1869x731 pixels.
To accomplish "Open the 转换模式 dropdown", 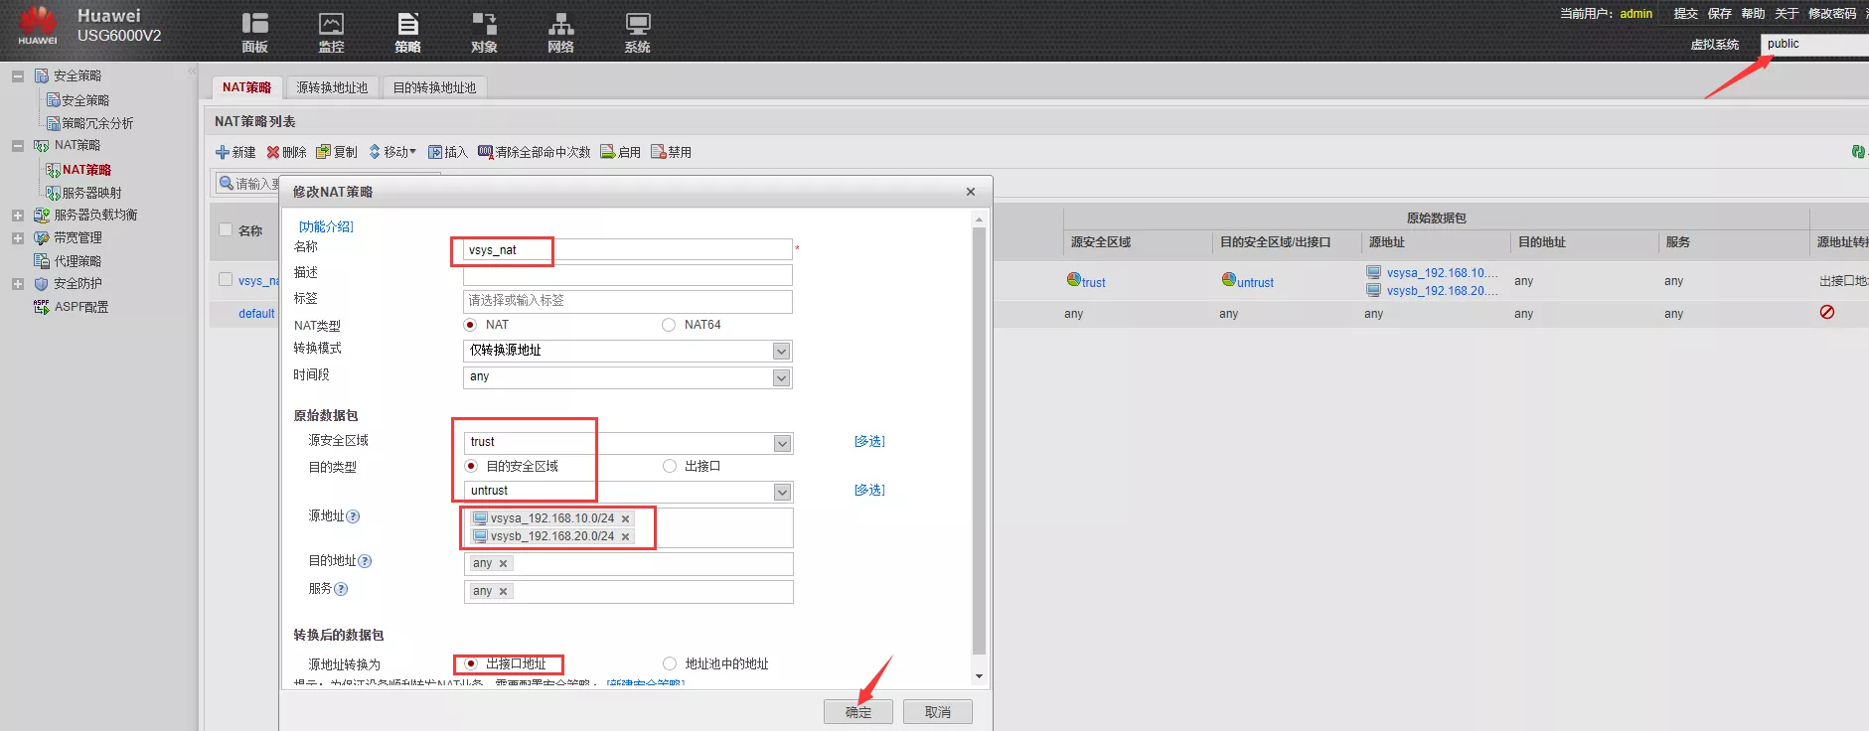I will click(781, 351).
